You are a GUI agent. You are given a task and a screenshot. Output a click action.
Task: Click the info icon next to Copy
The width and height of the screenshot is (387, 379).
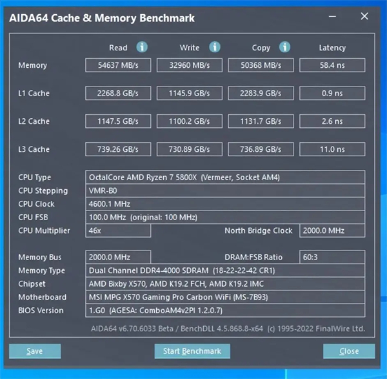point(284,47)
